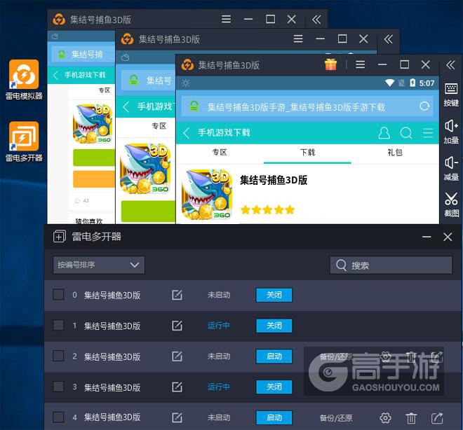463x430 pixels.
Task: Click the rename edit icon for instance 2
Action: [177, 356]
